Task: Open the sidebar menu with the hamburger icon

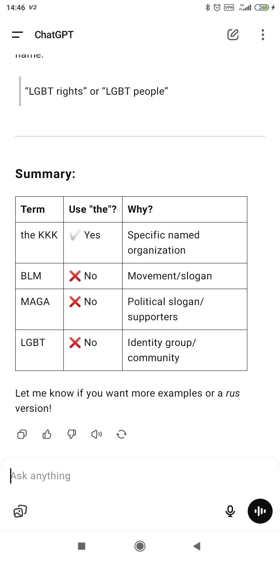Action: coord(17,35)
